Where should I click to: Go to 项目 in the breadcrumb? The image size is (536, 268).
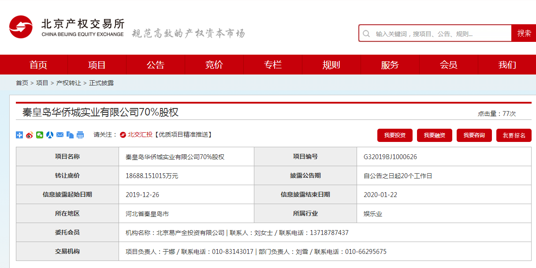click(42, 83)
